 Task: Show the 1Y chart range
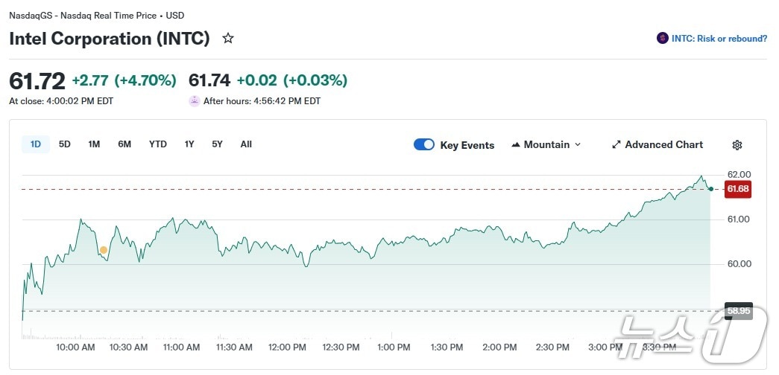[x=189, y=144]
